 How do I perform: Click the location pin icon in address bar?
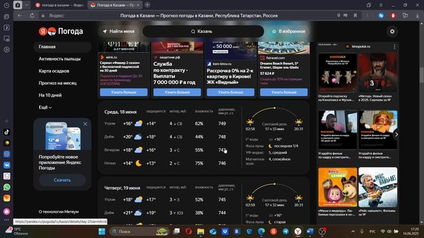[x=339, y=15]
